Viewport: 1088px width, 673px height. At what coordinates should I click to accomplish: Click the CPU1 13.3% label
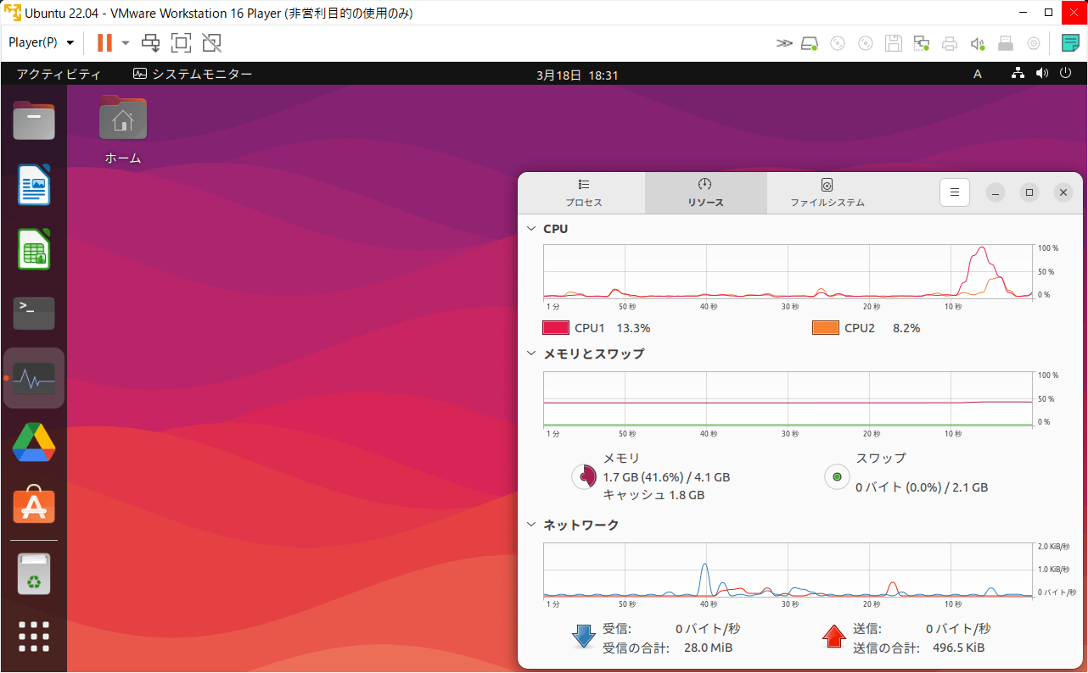pyautogui.click(x=613, y=328)
